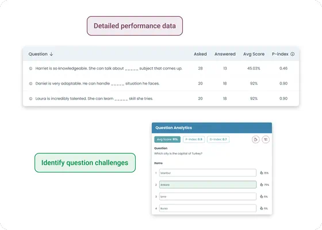Click the thumbs-up icon for the Ankara option
The image size is (322, 230).
click(262, 185)
